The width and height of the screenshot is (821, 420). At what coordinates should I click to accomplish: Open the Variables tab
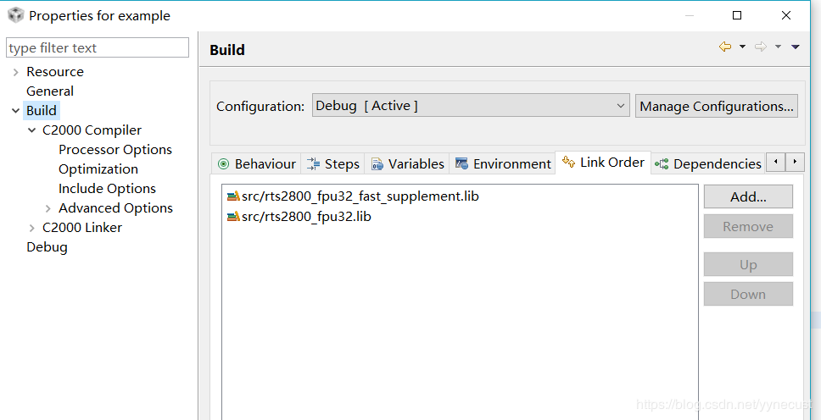pos(407,163)
